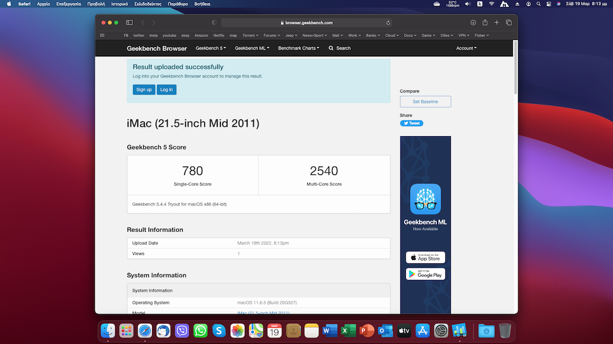Viewport: 613px width, 344px height.
Task: Open the Benchmark Charts dropdown
Action: coord(299,48)
